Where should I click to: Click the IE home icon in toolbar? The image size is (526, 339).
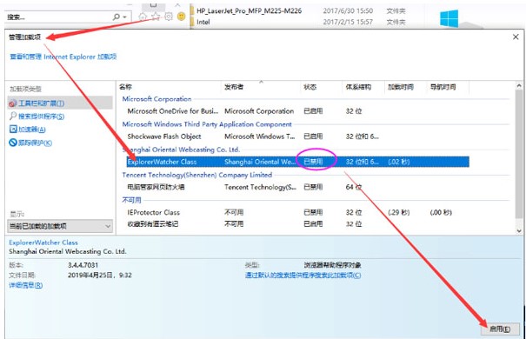pos(143,17)
